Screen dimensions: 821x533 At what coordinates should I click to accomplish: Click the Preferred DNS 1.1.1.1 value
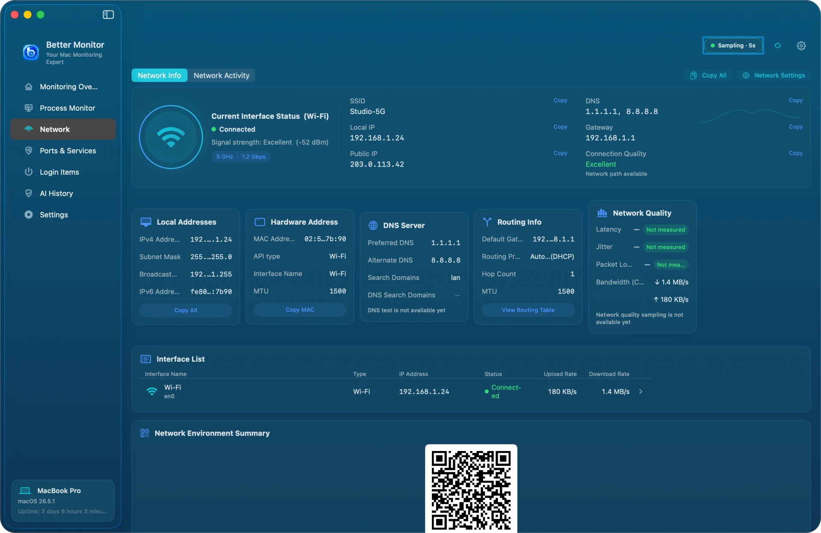(x=446, y=243)
